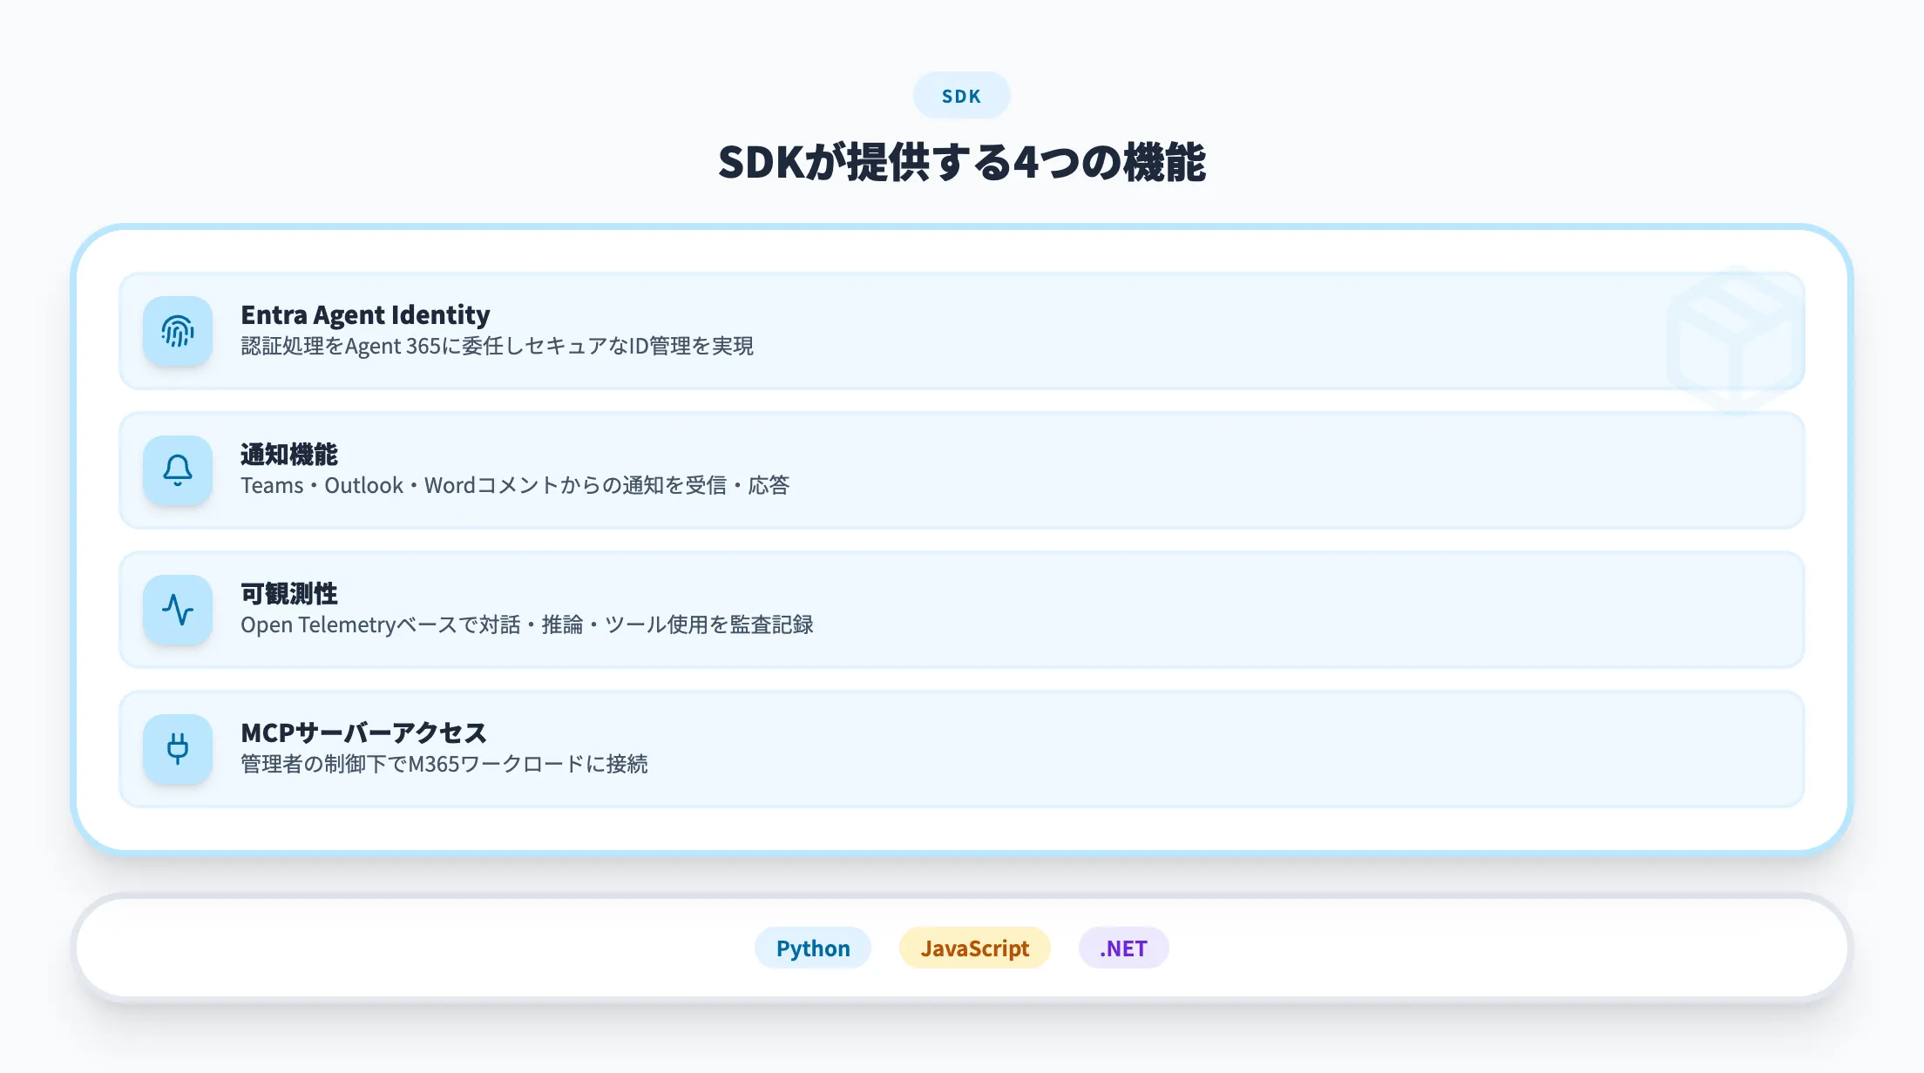Open the SDK badge at the top
Screen dimensions: 1924x1073
tap(962, 96)
